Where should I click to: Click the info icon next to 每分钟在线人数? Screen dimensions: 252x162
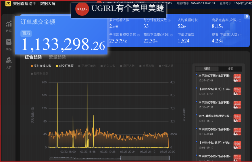click(x=169, y=20)
